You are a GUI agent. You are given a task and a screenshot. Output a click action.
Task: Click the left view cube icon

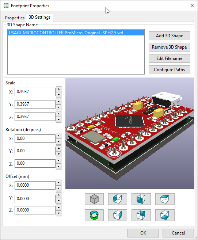(118, 199)
